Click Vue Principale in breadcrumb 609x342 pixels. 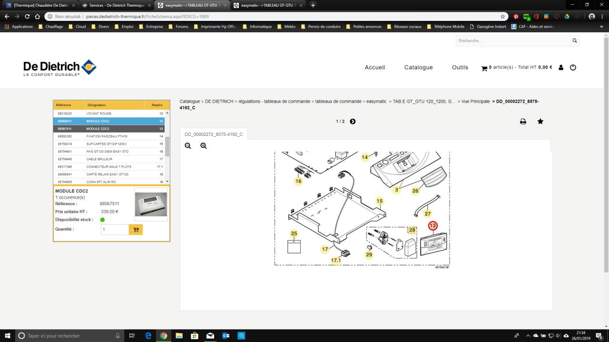click(476, 102)
